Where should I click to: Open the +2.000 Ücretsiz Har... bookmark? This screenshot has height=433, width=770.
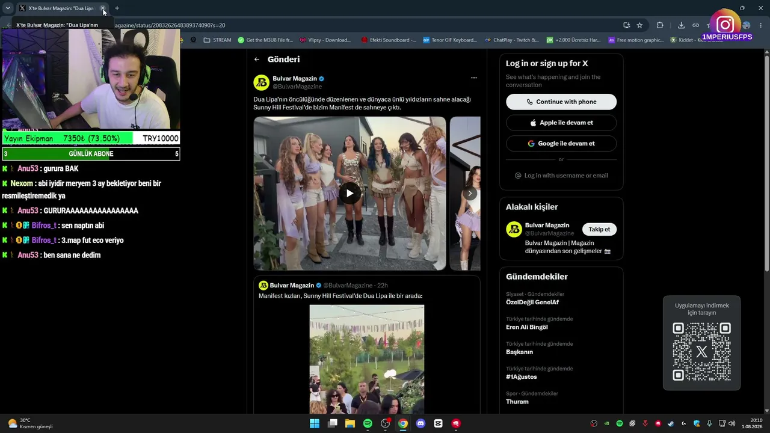click(573, 40)
